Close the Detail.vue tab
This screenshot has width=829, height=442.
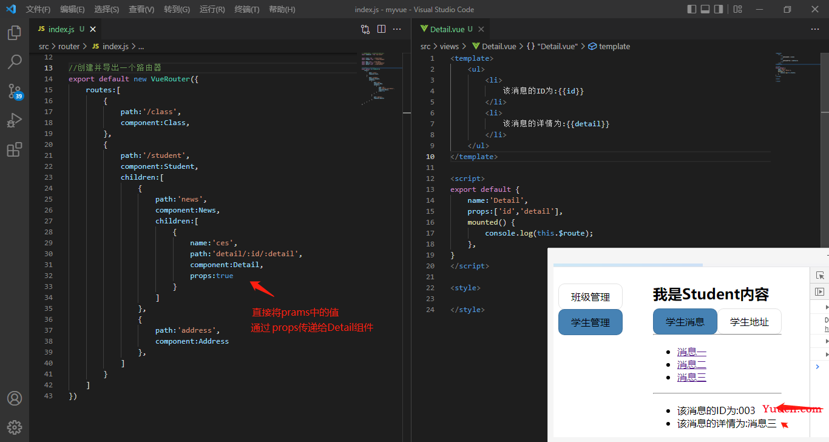[481, 29]
